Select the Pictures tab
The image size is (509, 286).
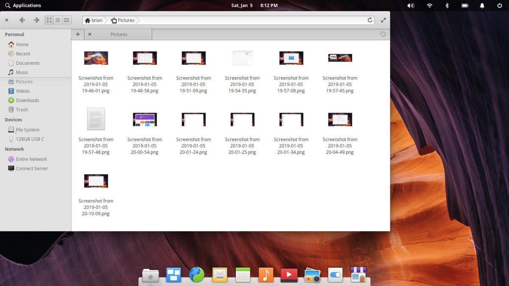(118, 34)
